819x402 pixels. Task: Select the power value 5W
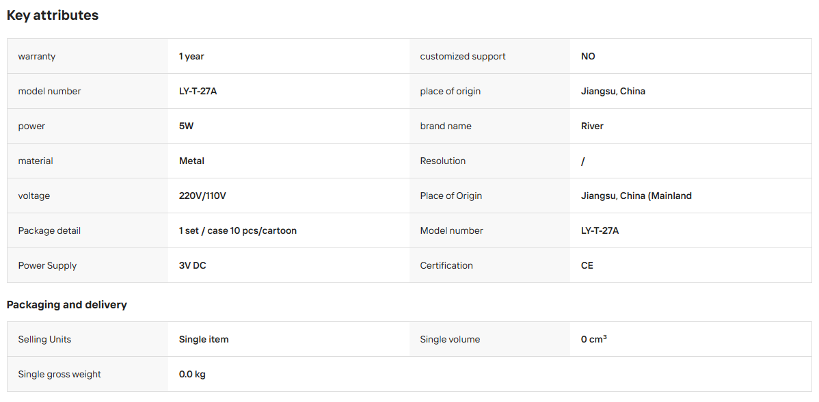coord(187,126)
